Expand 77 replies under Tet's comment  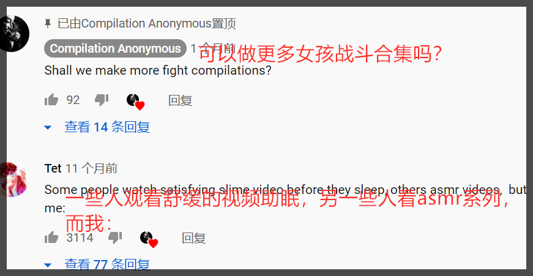coord(107,264)
